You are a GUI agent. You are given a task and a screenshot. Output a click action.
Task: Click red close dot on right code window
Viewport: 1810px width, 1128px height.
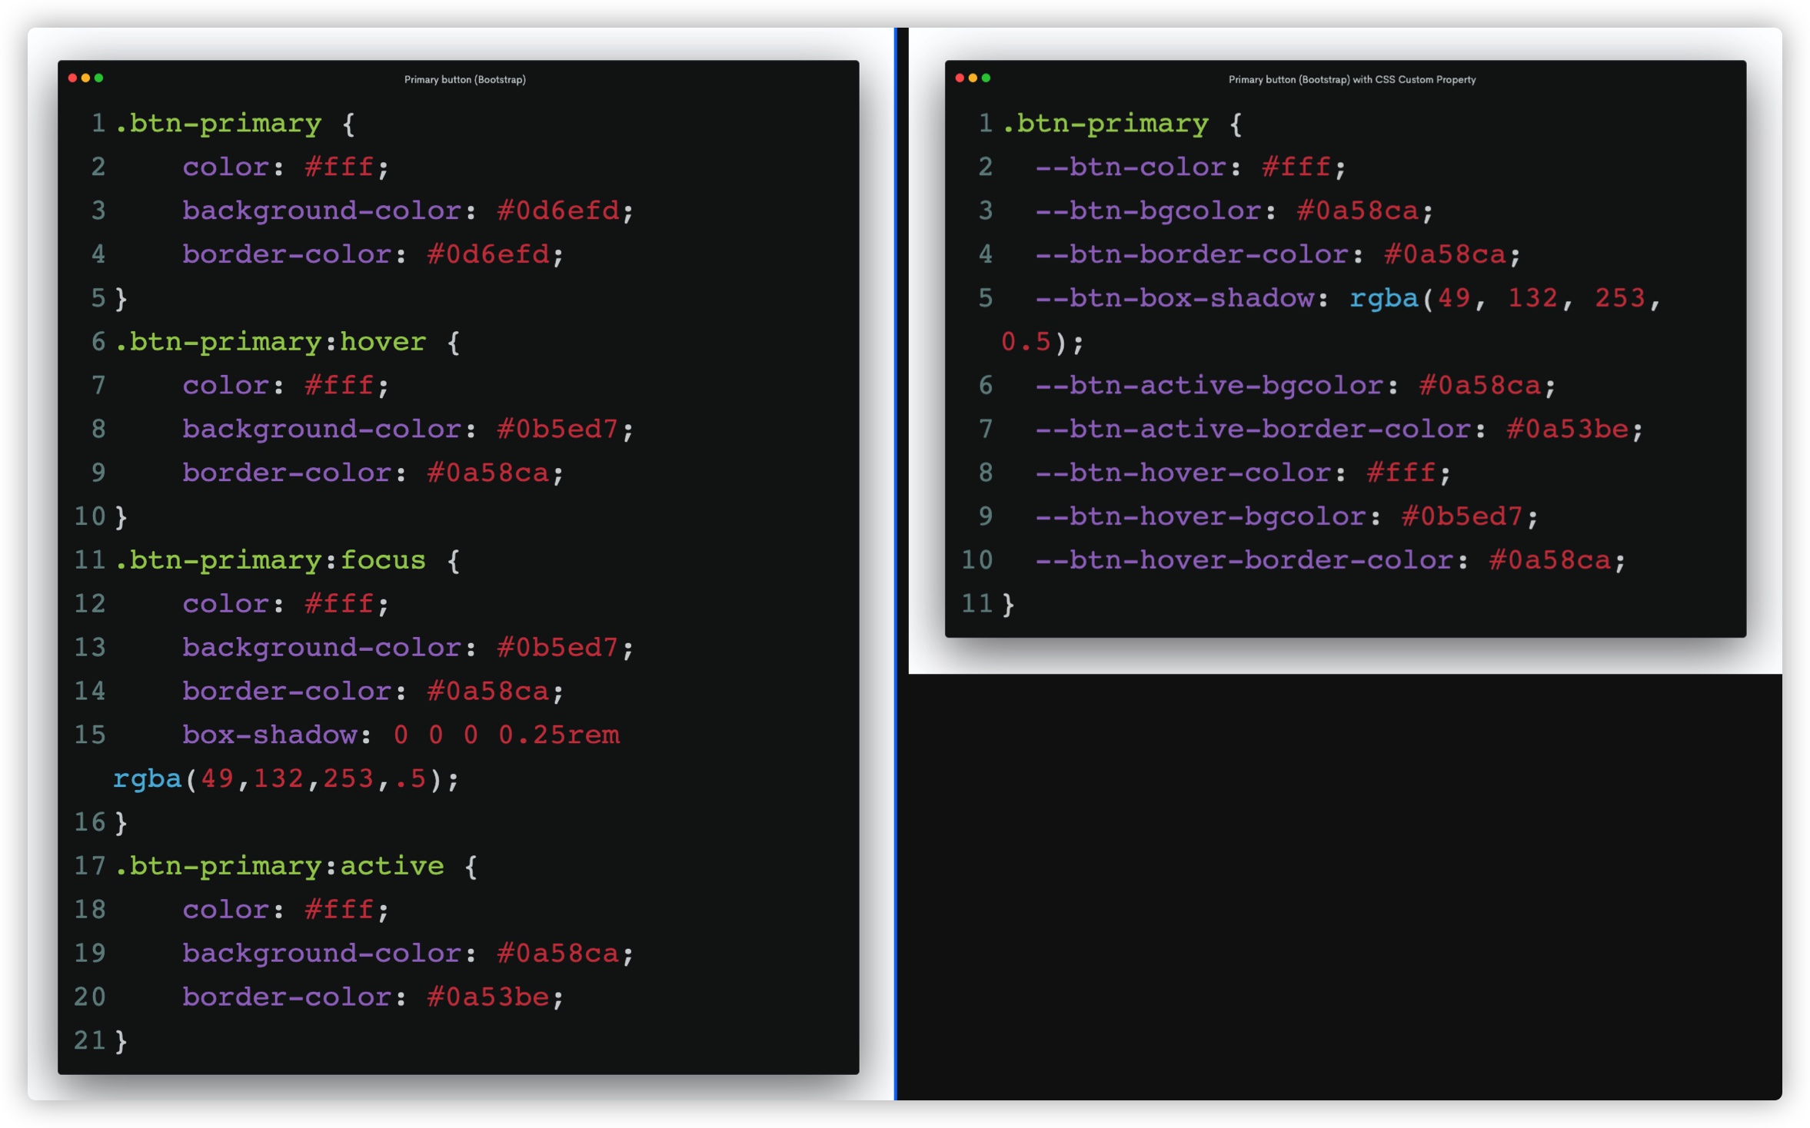(960, 78)
